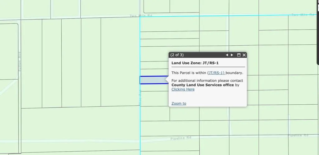Click the Rice Ave street label
Image resolution: width=319 pixels, height=155 pixels.
point(140,98)
